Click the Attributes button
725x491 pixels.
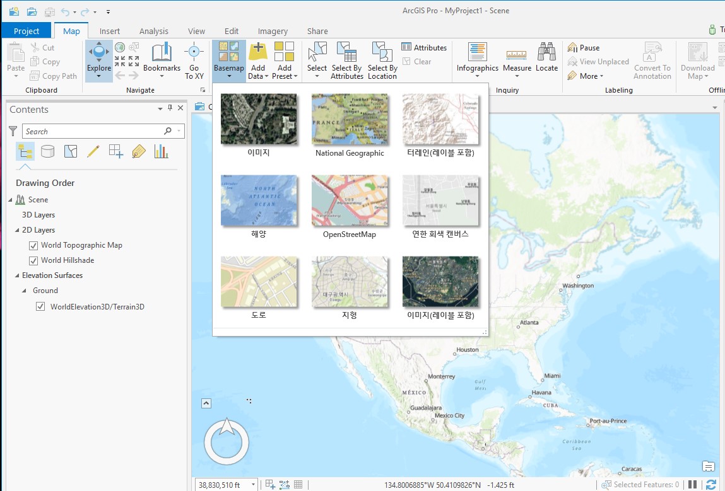(x=424, y=47)
